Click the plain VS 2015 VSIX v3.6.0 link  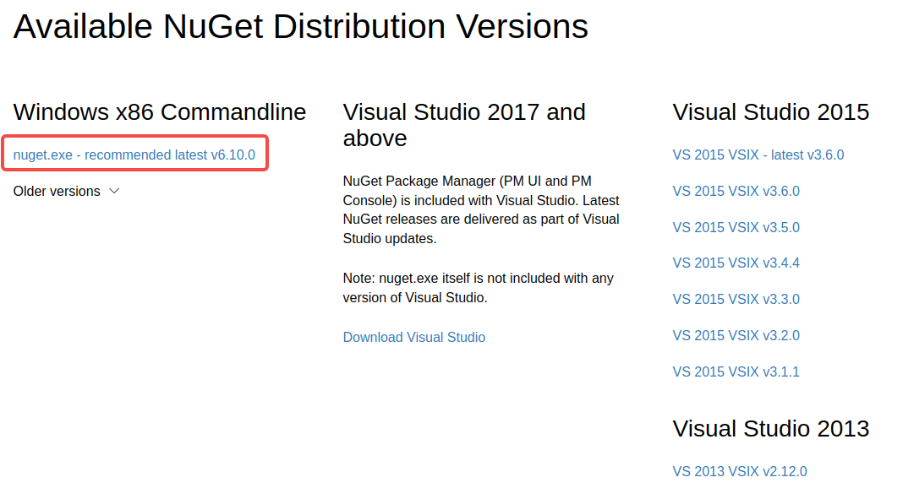pyautogui.click(x=736, y=192)
